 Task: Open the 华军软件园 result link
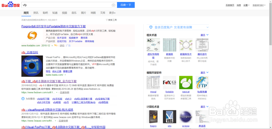click(63, 127)
